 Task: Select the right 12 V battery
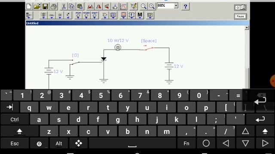(x=169, y=66)
